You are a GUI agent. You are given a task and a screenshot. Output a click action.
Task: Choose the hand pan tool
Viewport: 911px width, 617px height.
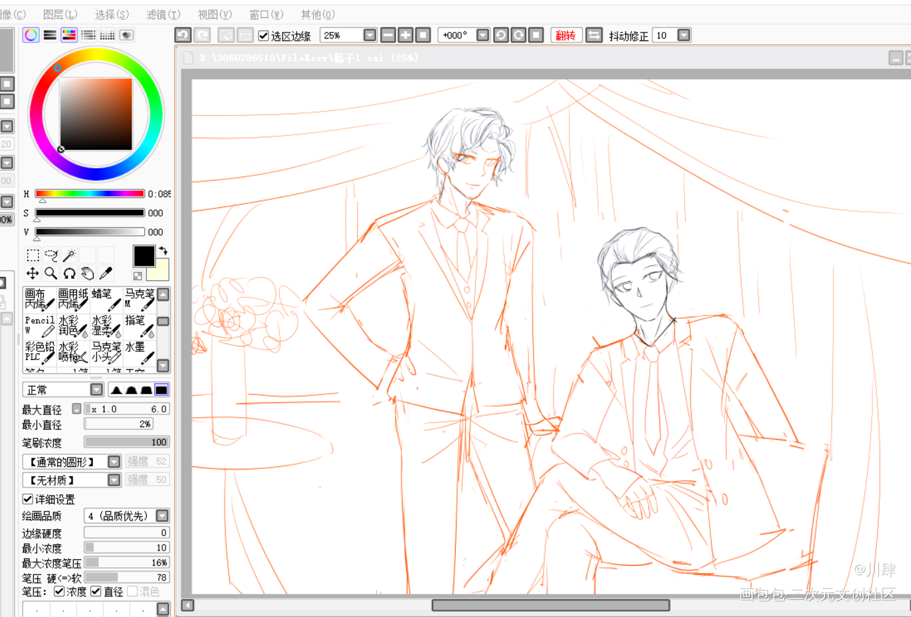(88, 273)
